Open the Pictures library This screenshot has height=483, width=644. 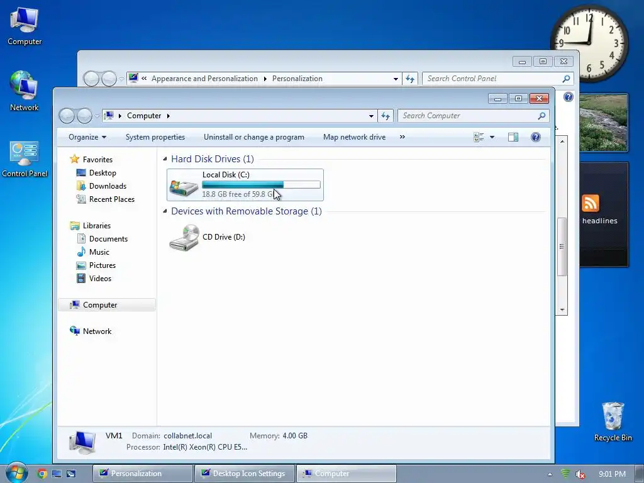pyautogui.click(x=103, y=265)
